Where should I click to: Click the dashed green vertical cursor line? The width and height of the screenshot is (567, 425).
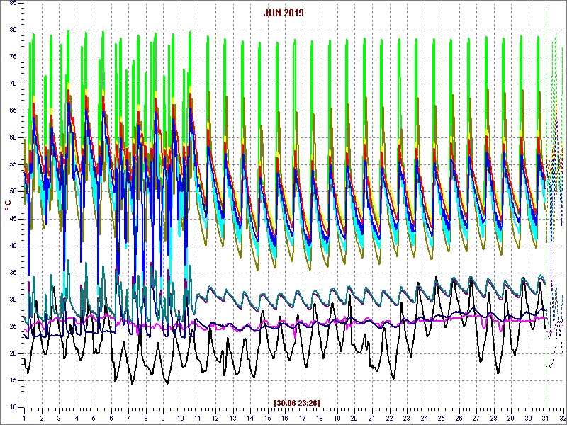[546, 206]
